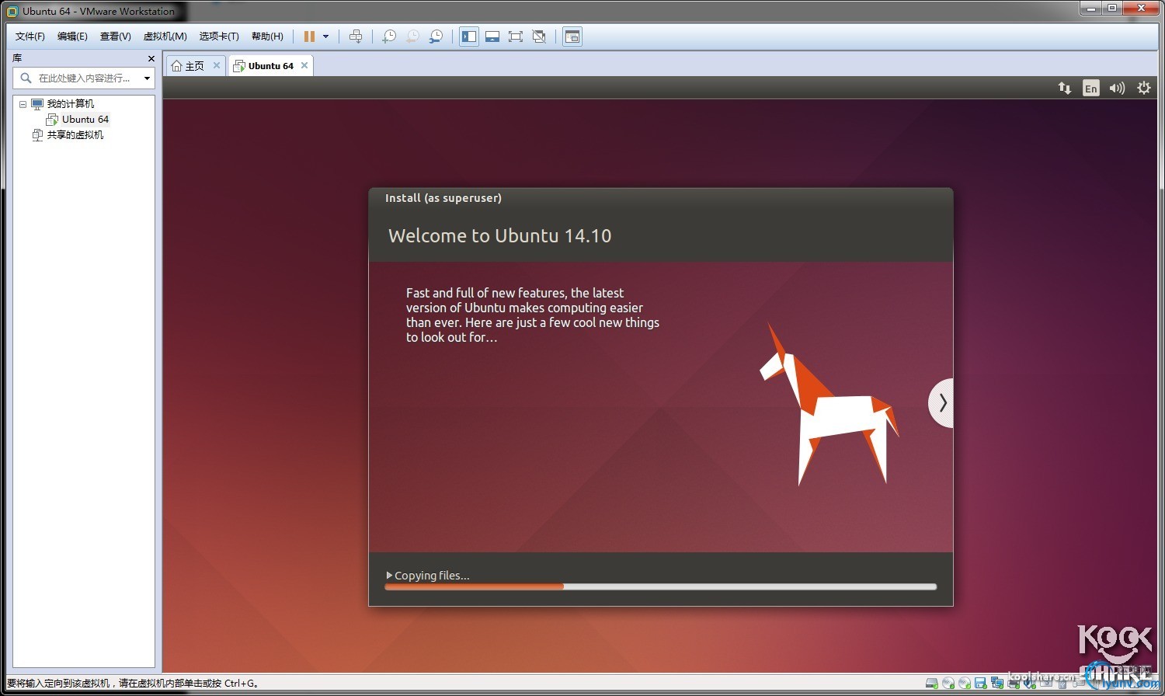Open the 虚拟机(M) menu
This screenshot has width=1165, height=696.
click(165, 37)
